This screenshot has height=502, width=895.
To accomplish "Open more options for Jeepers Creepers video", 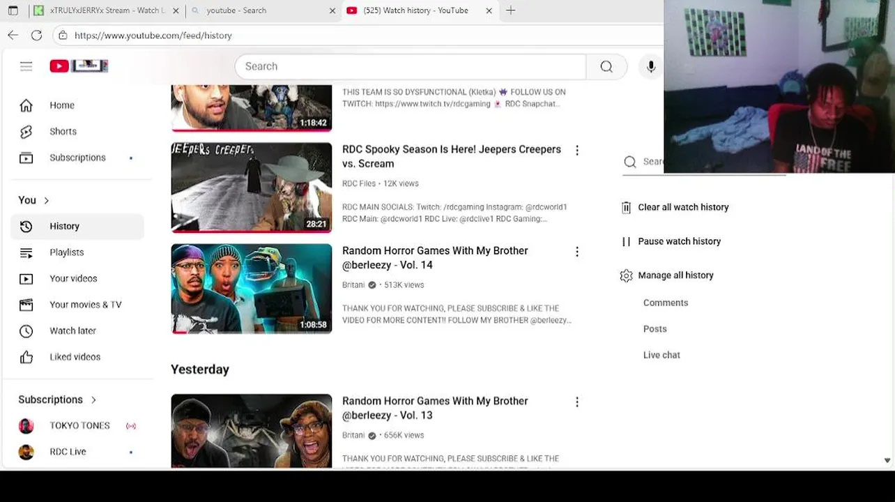I will point(577,151).
